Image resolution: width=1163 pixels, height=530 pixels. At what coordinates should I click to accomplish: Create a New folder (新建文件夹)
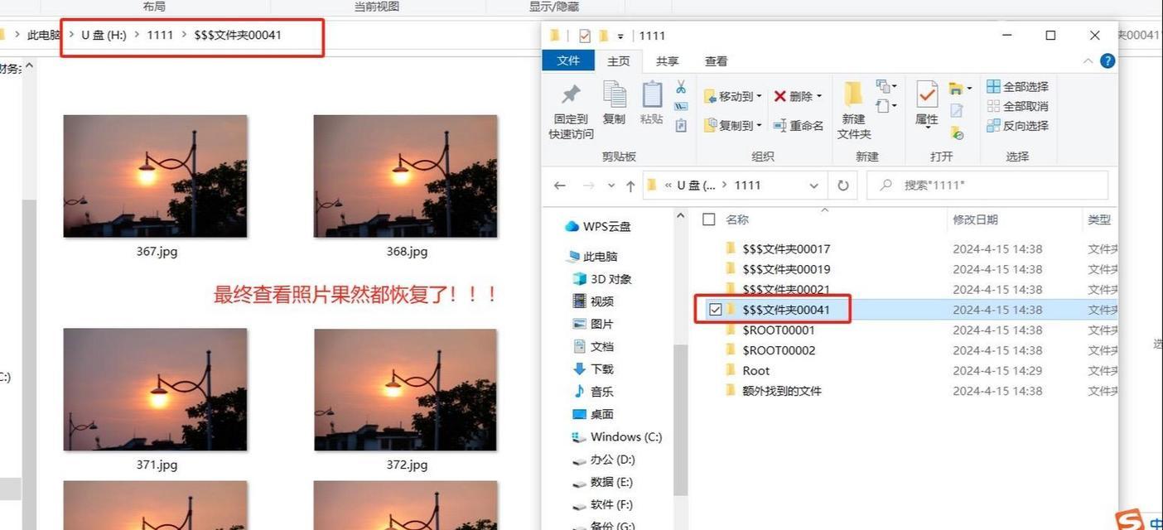click(854, 111)
